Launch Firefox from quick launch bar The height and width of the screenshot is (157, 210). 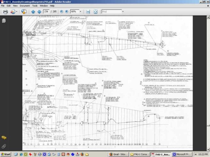pos(82,154)
